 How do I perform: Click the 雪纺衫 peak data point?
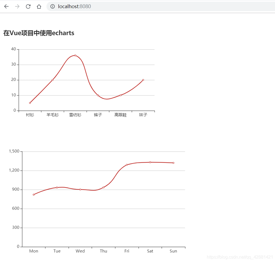click(75, 55)
